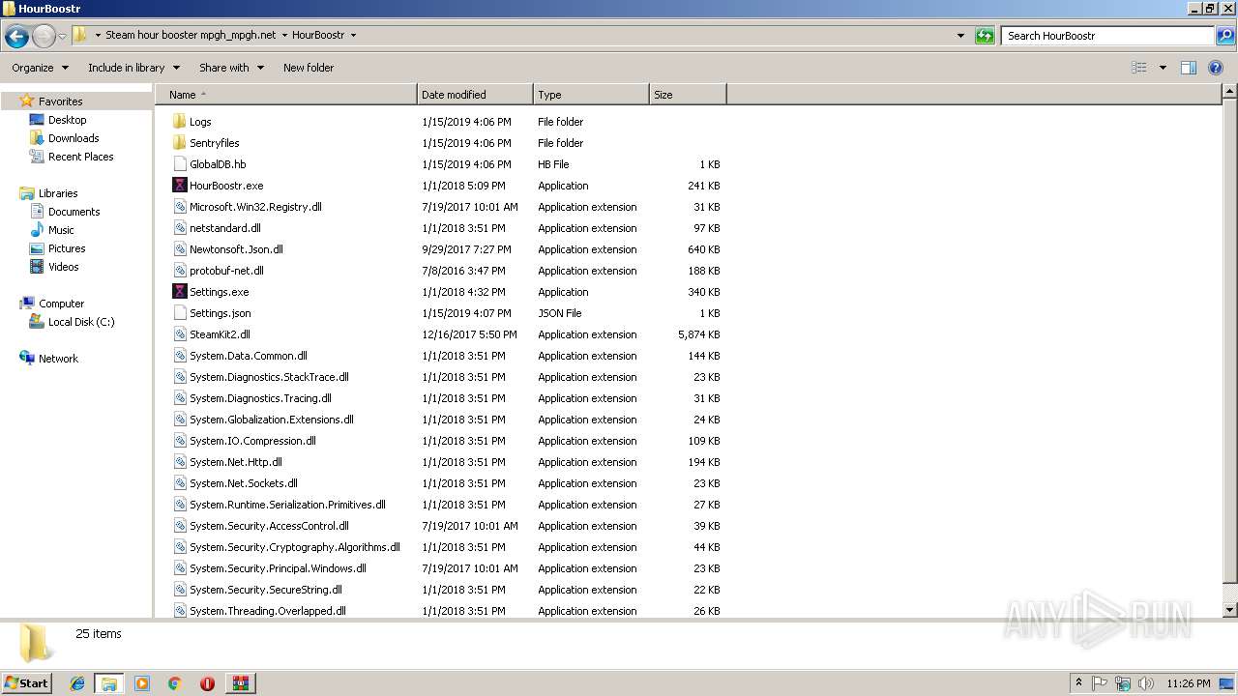The height and width of the screenshot is (696, 1238).
Task: Open Pictures library
Action: coord(67,248)
